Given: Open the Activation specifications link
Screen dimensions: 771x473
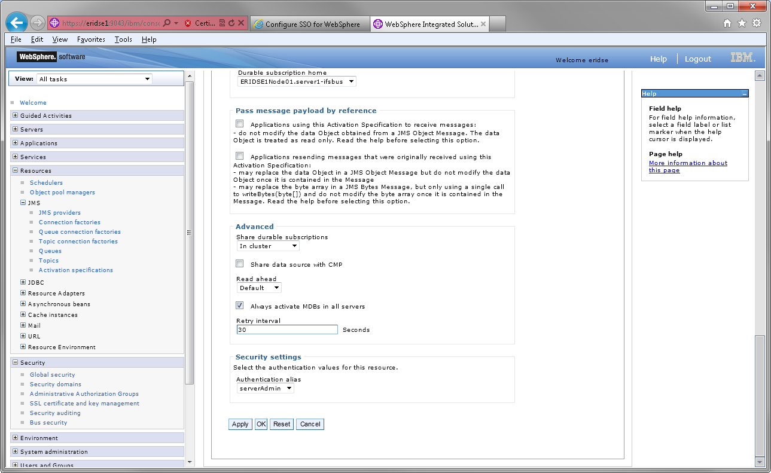Looking at the screenshot, I should point(75,270).
